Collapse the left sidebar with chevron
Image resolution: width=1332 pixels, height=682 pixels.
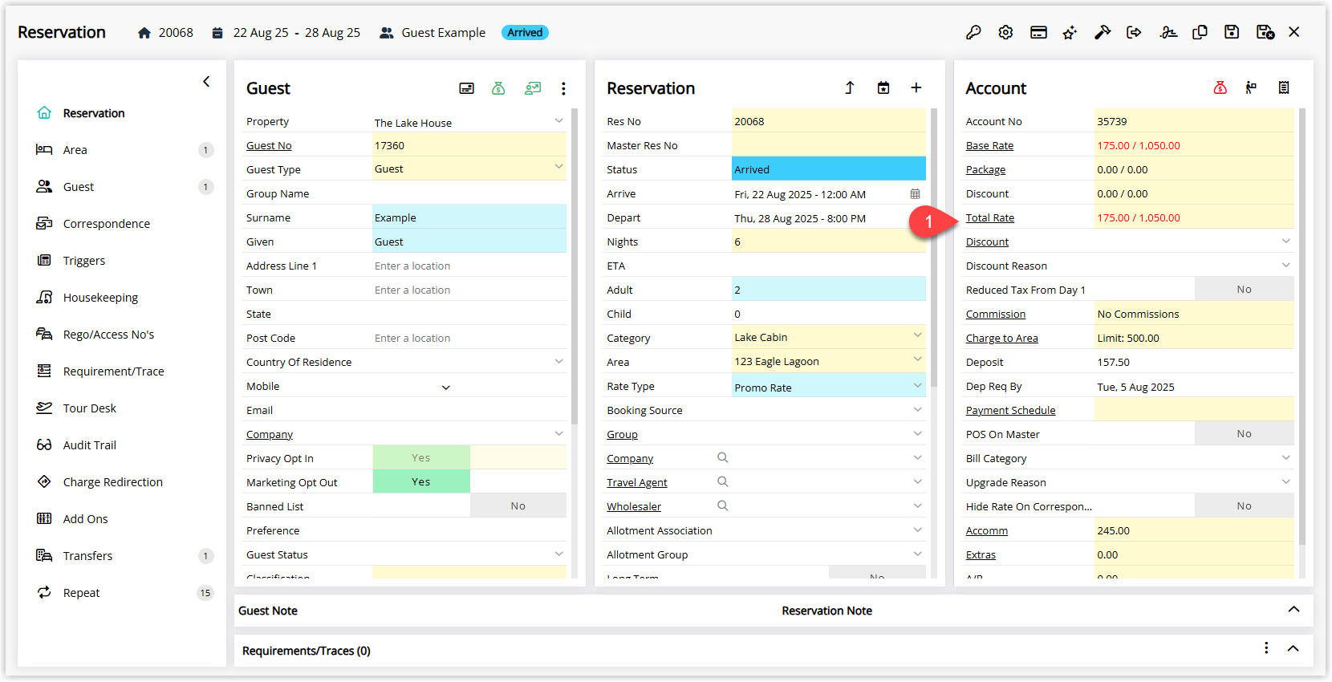206,82
